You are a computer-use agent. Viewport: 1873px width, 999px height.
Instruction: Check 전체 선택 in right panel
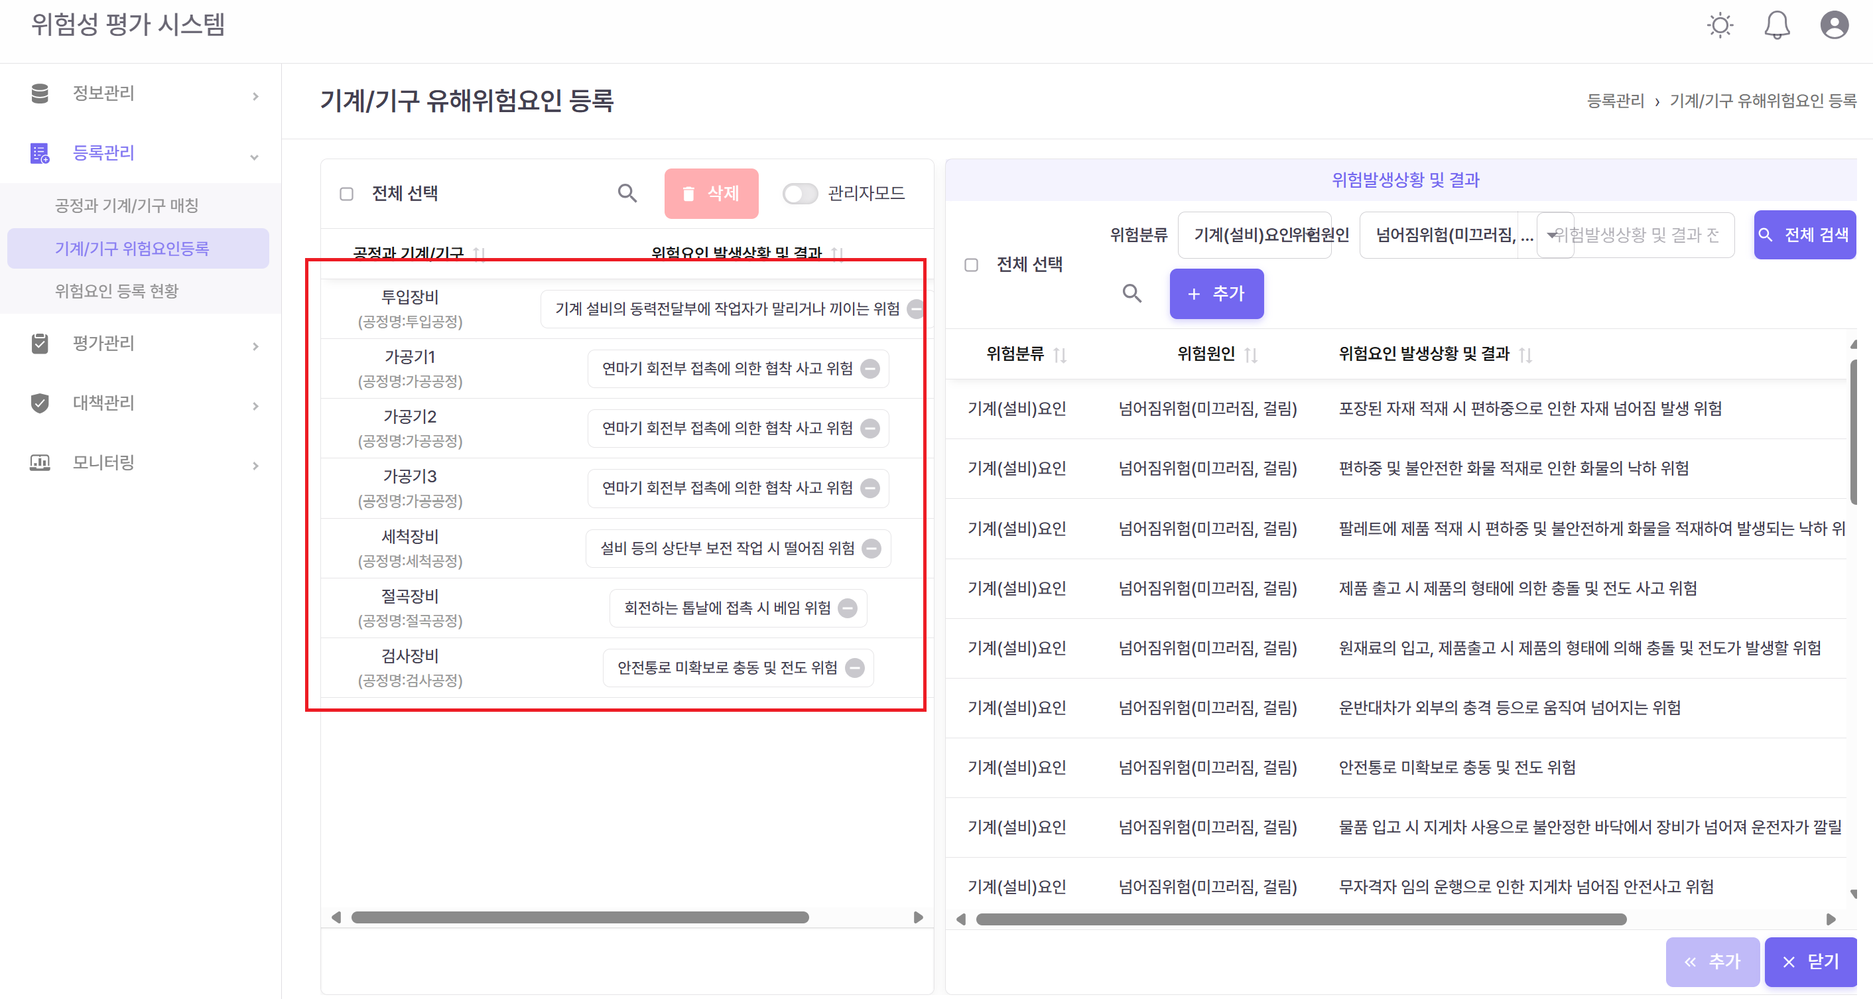point(972,265)
